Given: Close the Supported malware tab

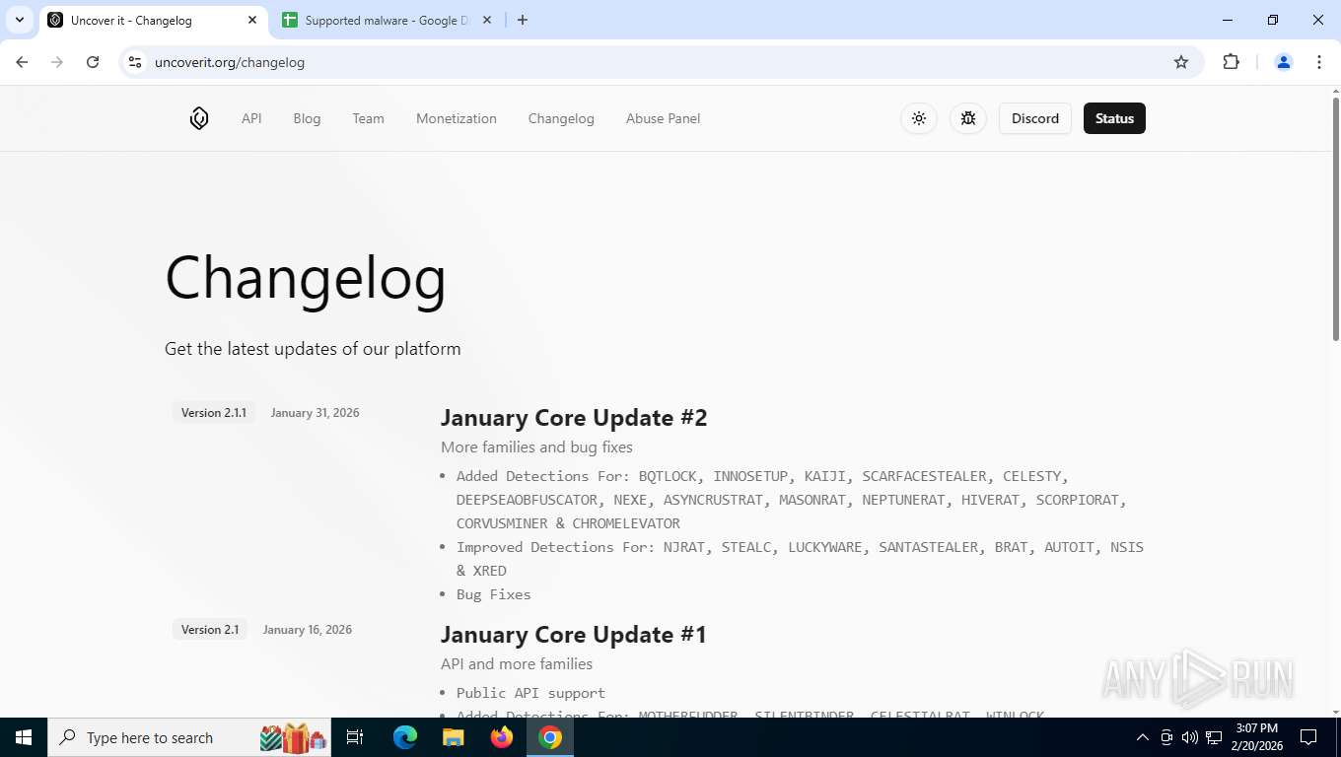Looking at the screenshot, I should pyautogui.click(x=486, y=20).
